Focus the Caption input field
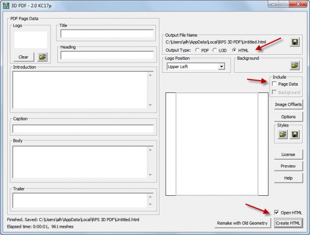Image resolution: width=310 pixels, height=235 pixels. [83, 129]
